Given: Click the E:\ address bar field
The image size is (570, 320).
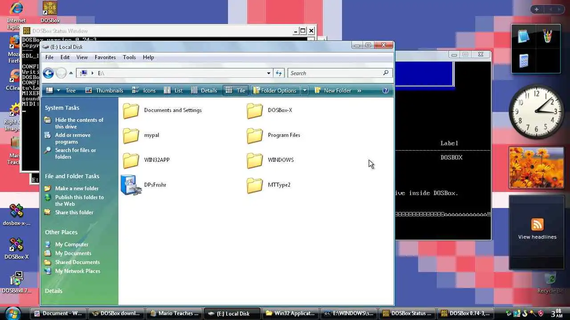Looking at the screenshot, I should click(x=175, y=73).
